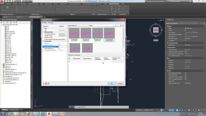Viewport: 206px width, 116px height.
Task: Select BLK_UKLON_L item in tree
Action: (x=11, y=32)
